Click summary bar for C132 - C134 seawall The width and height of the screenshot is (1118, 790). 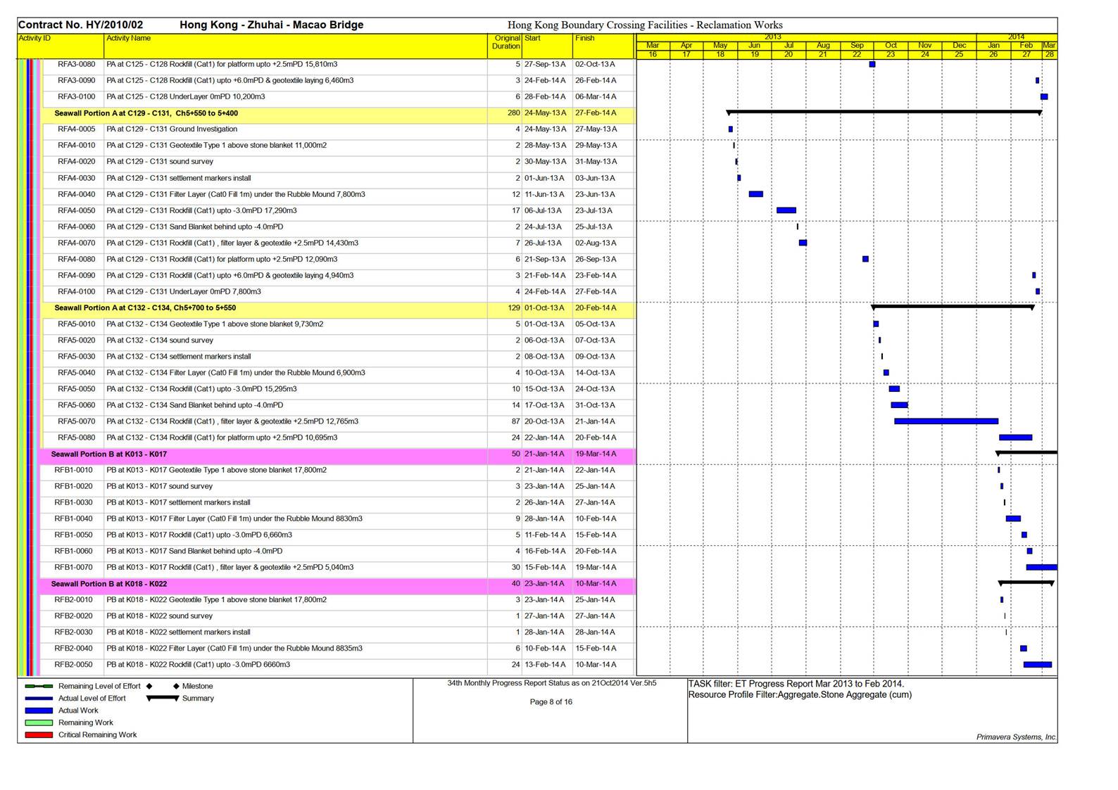tap(953, 307)
